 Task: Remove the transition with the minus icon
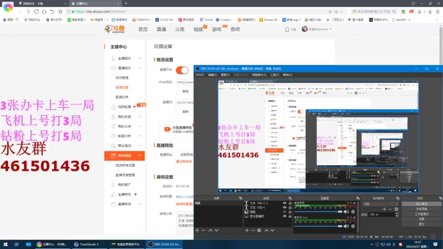pyautogui.click(x=390, y=209)
